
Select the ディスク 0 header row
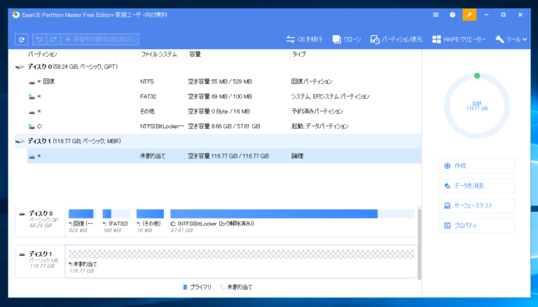pos(218,67)
